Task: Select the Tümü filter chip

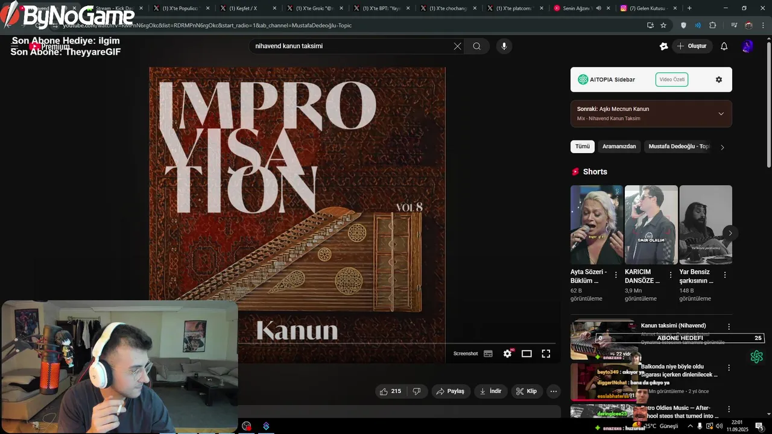Action: coord(583,146)
